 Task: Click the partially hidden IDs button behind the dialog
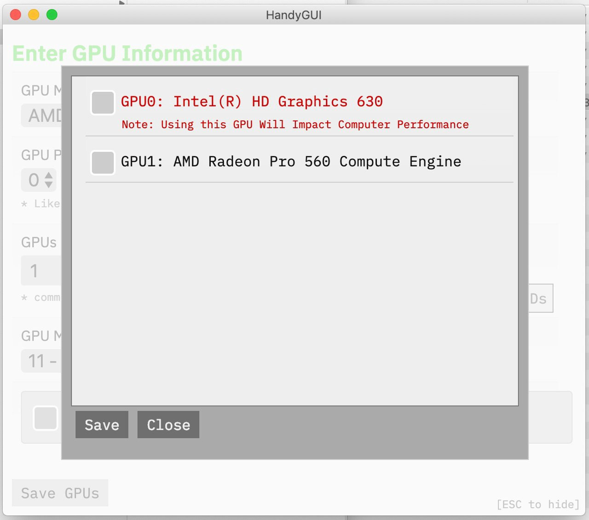tap(541, 298)
